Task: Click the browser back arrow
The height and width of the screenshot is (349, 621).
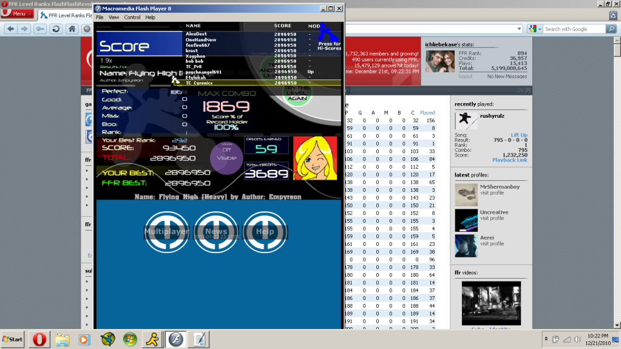Action: pyautogui.click(x=10, y=29)
